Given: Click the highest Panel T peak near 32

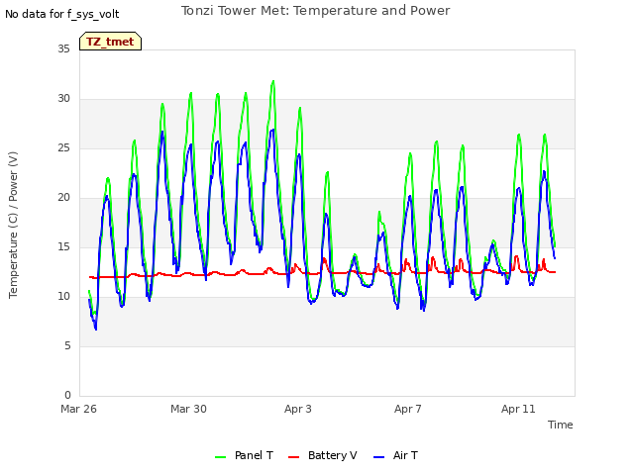Looking at the screenshot, I should (x=273, y=81).
